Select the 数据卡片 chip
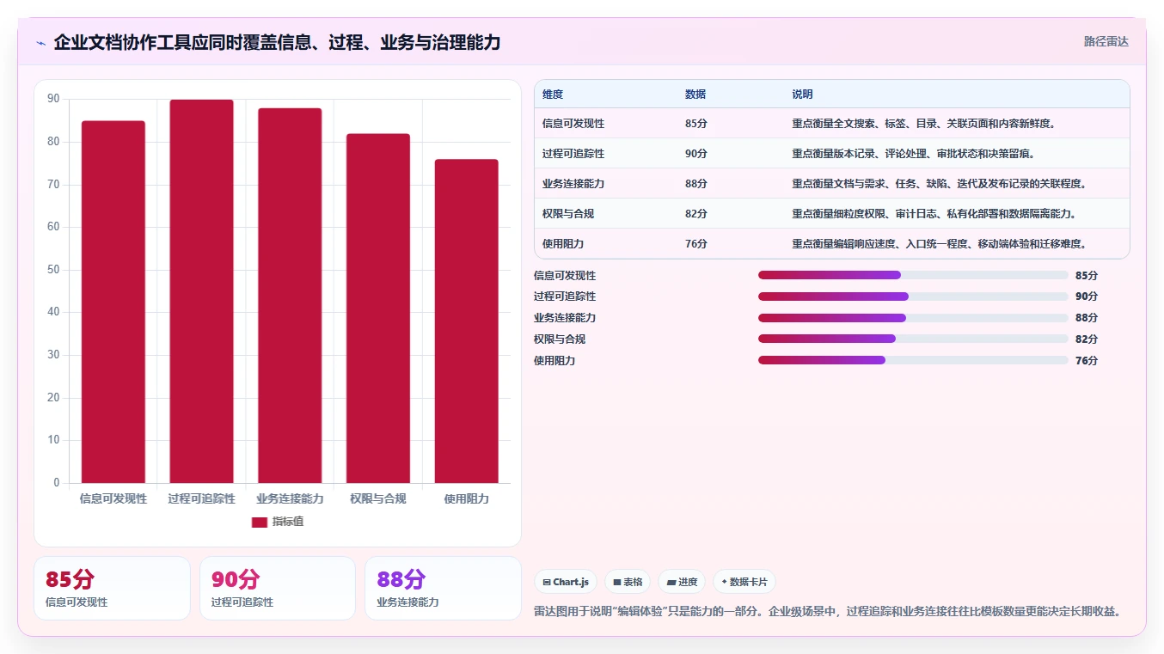The width and height of the screenshot is (1164, 654). 744,582
